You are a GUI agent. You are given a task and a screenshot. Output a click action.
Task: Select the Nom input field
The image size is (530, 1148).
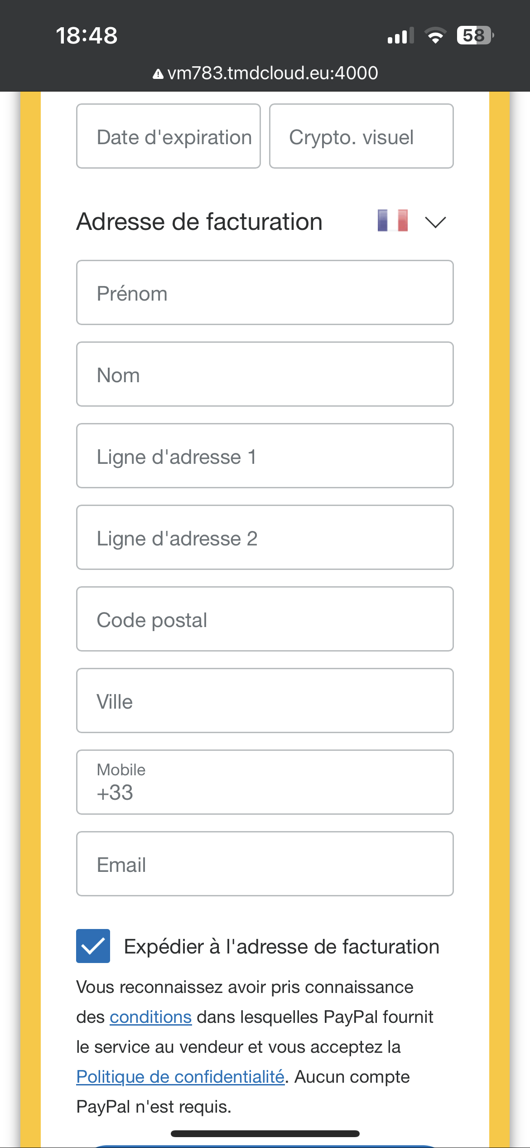click(x=265, y=374)
